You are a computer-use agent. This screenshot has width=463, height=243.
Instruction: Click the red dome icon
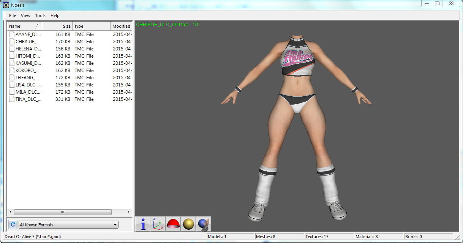point(173,224)
